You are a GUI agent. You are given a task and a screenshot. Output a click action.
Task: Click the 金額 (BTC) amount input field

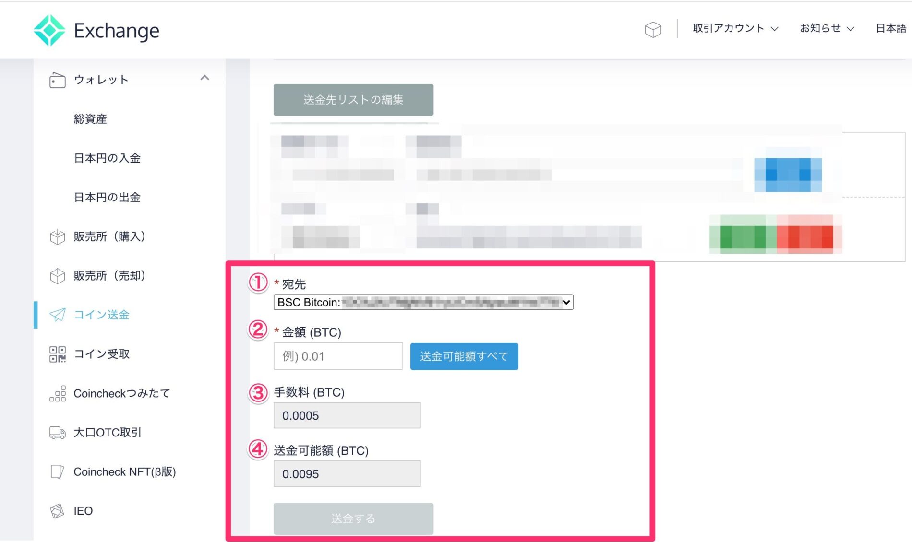click(x=338, y=356)
